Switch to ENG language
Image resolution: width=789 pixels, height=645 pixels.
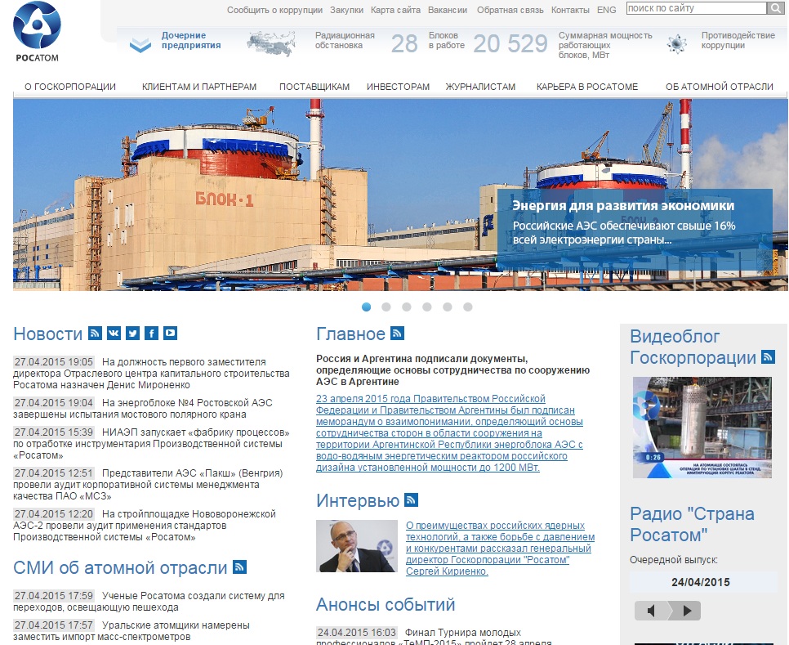(606, 10)
